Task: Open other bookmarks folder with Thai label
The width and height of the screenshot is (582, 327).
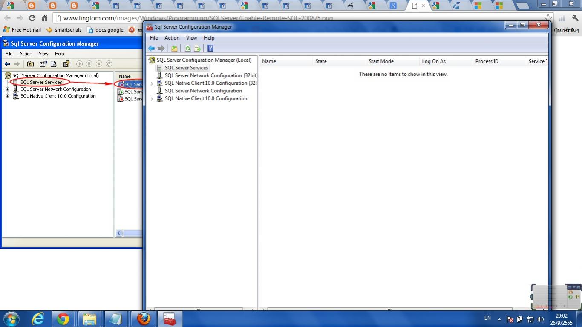Action: [566, 30]
